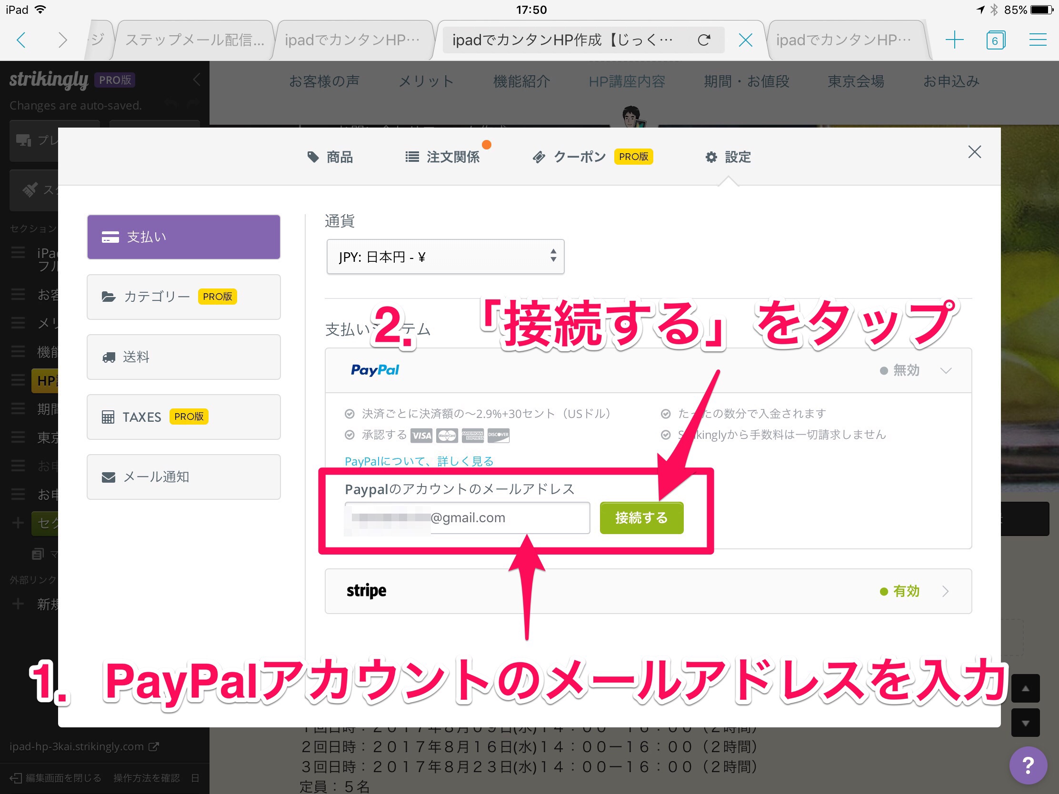Open the 設定 tab with gear icon

click(728, 157)
